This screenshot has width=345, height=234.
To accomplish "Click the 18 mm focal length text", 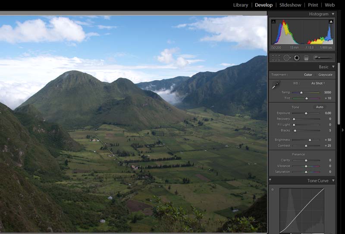I will click(294, 47).
